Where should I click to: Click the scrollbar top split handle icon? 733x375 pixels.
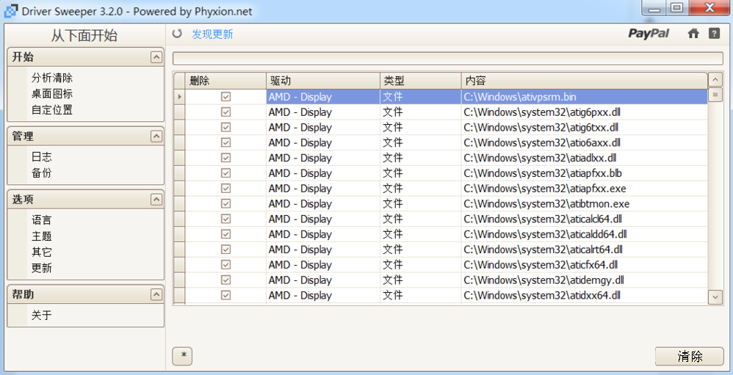coord(715,95)
